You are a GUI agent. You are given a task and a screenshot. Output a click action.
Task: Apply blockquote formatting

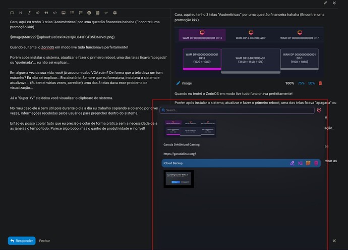46,12
